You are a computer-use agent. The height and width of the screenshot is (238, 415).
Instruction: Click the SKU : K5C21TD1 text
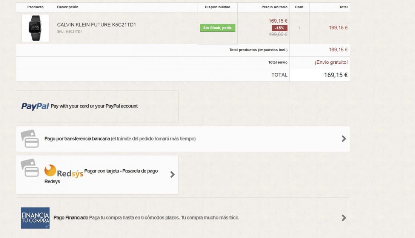pyautogui.click(x=69, y=32)
